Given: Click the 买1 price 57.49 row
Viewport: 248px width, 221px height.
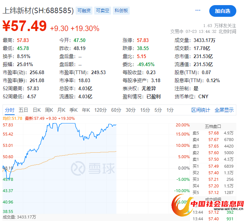Looking at the screenshot, I should [x=214, y=166].
